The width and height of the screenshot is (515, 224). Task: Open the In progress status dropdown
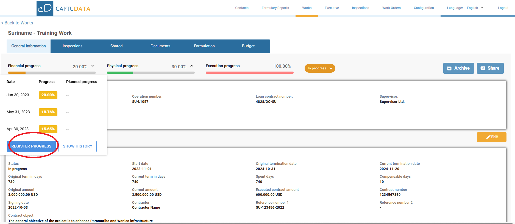pyautogui.click(x=320, y=68)
